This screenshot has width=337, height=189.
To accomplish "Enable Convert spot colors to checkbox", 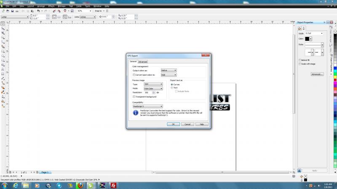I will coord(134,75).
